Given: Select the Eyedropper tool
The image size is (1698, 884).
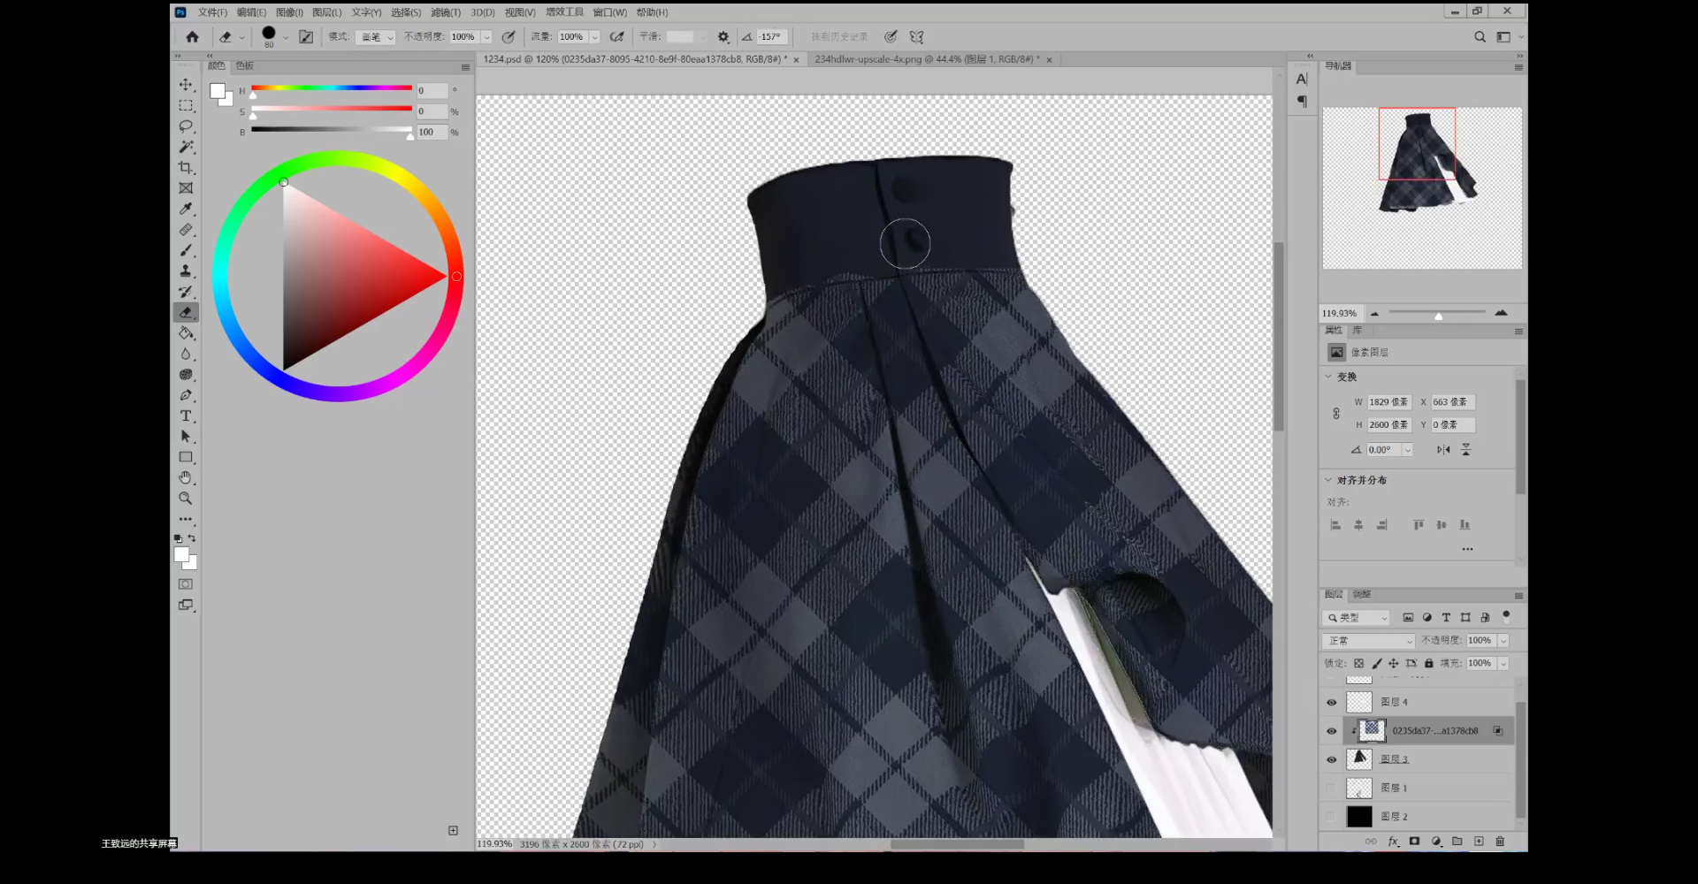Looking at the screenshot, I should pyautogui.click(x=186, y=209).
